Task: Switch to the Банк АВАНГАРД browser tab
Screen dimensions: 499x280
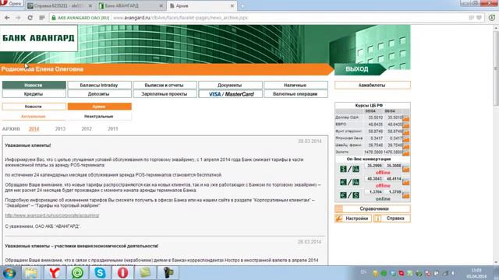Action: [x=131, y=5]
